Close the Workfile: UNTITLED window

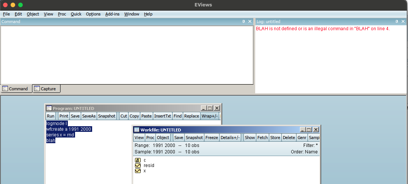315,130
